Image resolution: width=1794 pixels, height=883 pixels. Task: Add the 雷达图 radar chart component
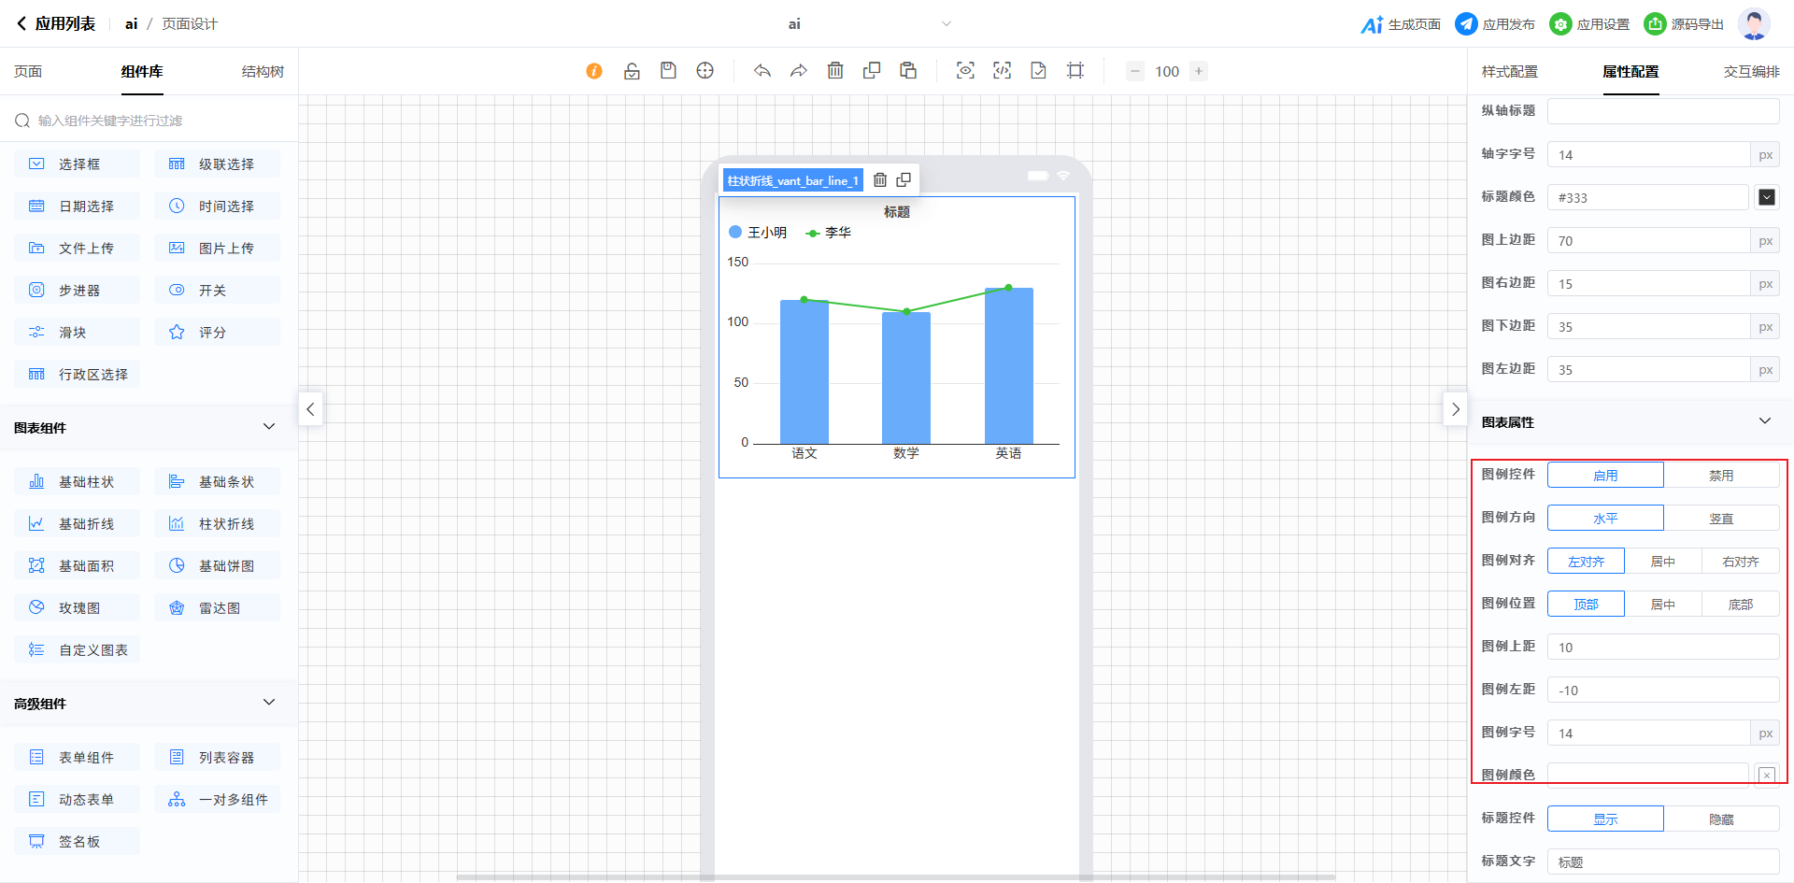tap(218, 608)
